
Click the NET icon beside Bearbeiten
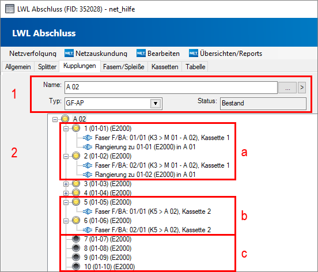(x=141, y=54)
